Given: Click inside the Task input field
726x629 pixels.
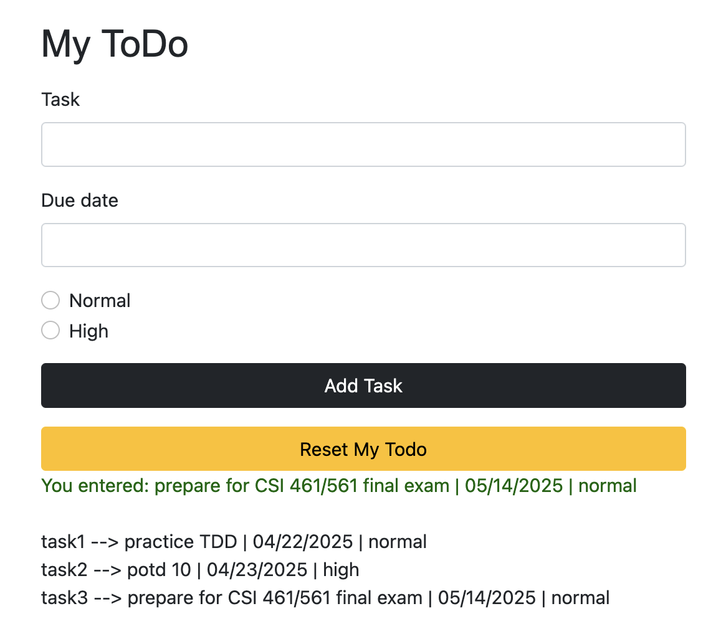Looking at the screenshot, I should (x=363, y=144).
